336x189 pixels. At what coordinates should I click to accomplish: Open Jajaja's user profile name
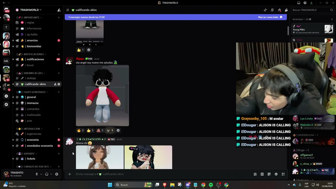pos(80,59)
